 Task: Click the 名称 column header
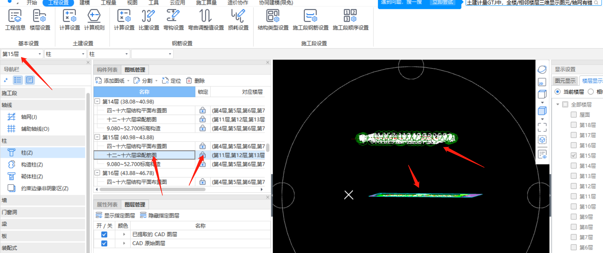pos(144,92)
